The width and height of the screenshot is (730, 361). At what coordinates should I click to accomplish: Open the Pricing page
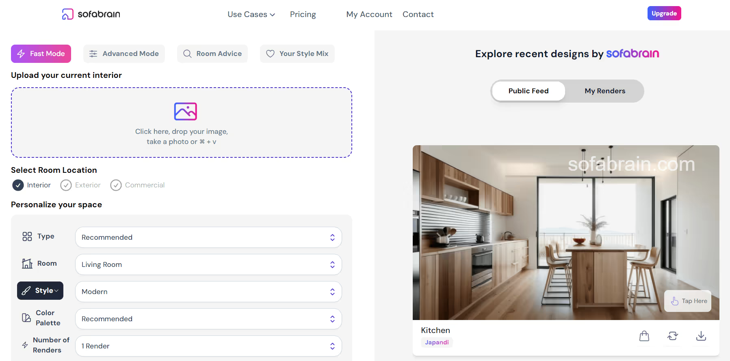tap(303, 14)
